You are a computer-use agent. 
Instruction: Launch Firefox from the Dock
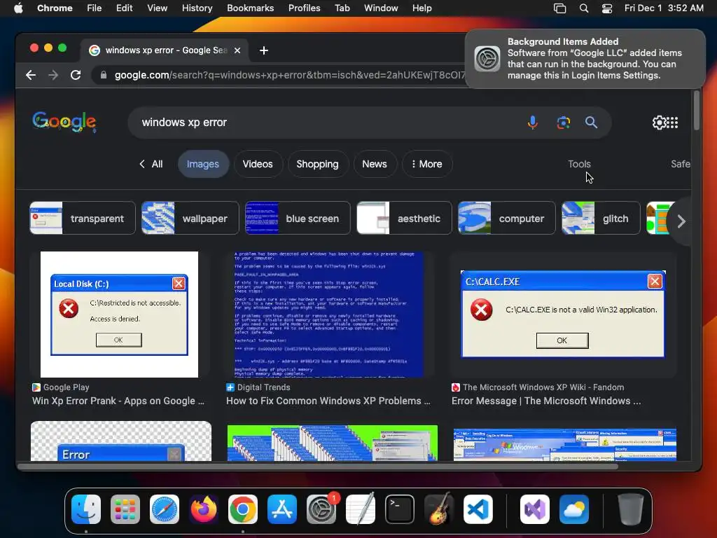[204, 509]
